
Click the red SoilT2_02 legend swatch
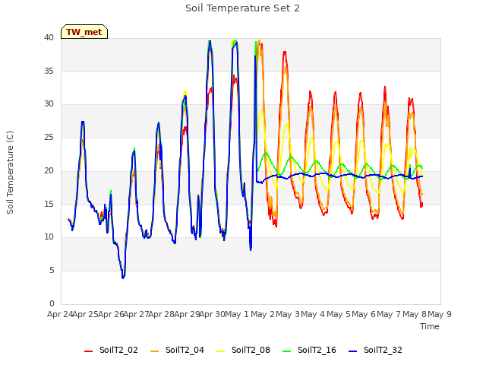click(88, 351)
